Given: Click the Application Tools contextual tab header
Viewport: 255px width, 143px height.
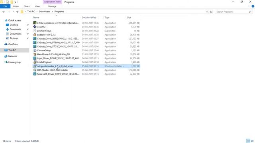Looking at the screenshot, I should pos(52,2).
